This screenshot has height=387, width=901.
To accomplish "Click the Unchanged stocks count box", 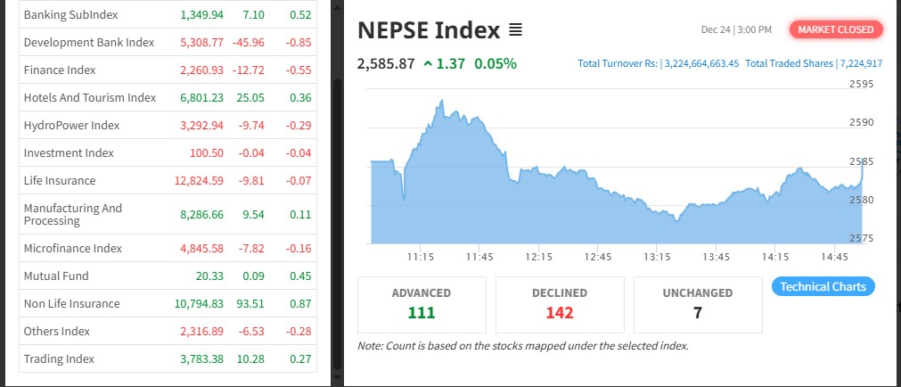I will pyautogui.click(x=698, y=304).
